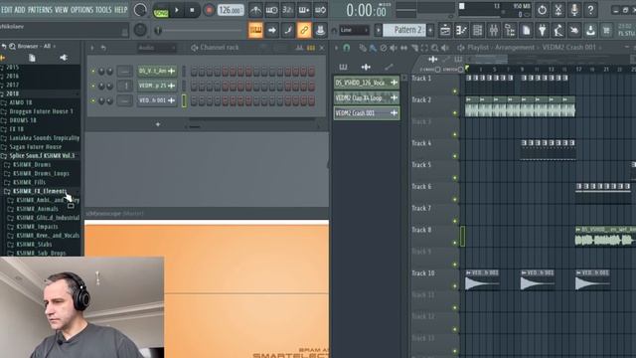Image resolution: width=636 pixels, height=358 pixels.
Task: Toggle typing keyboard to piano icon
Action: [x=255, y=30]
